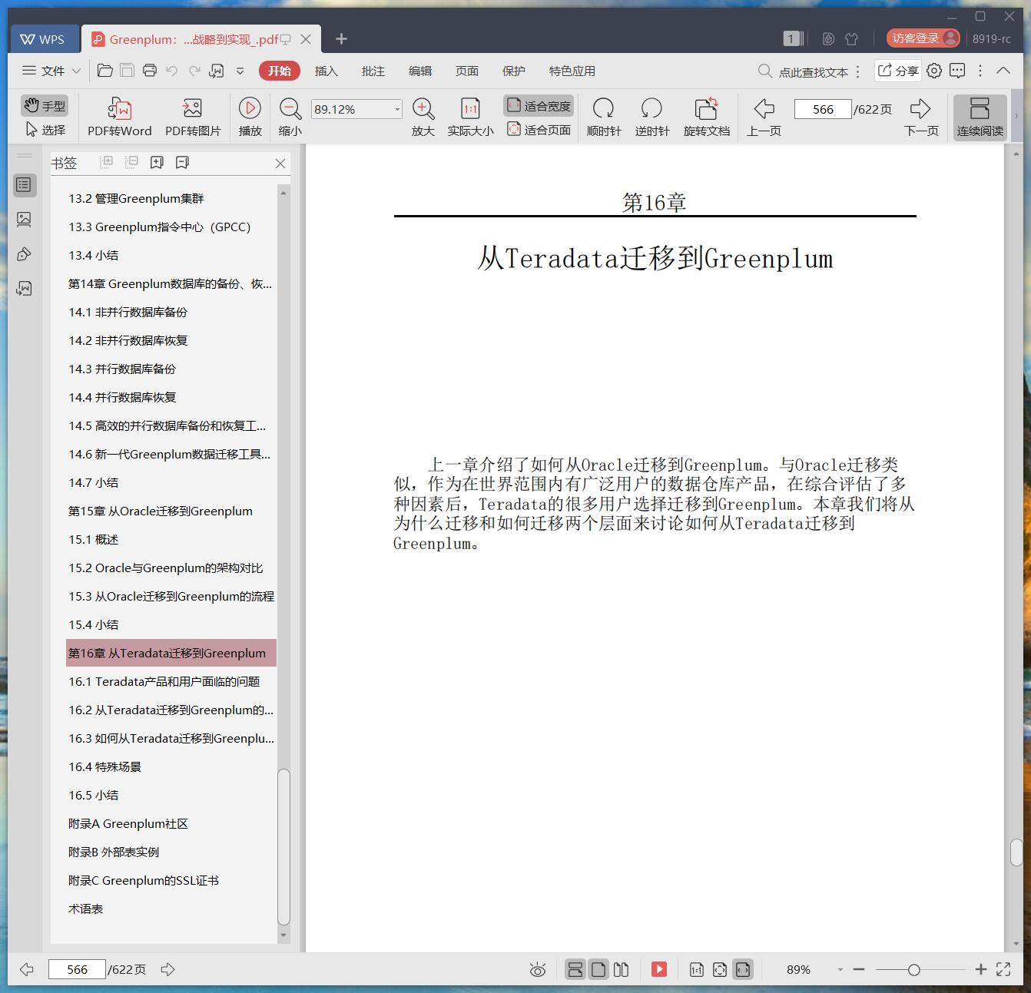Collapse the ribbon with chevron
Viewport: 1031px width, 993px height.
(x=1003, y=70)
